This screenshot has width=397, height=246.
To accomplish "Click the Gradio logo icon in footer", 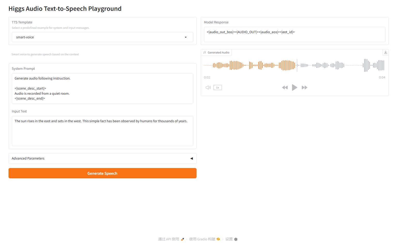I will tap(218, 239).
